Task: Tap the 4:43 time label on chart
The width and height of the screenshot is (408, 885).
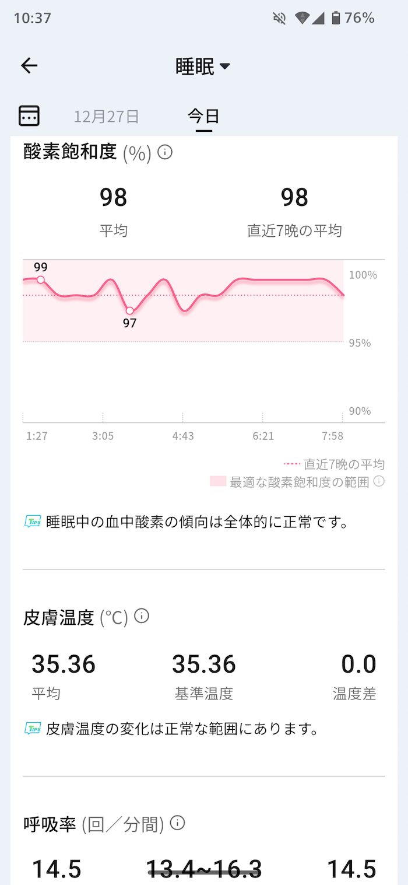Action: click(x=183, y=436)
